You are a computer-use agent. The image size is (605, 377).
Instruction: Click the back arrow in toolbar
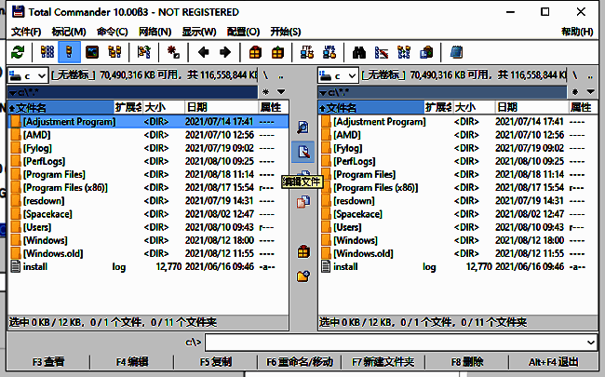pos(203,52)
